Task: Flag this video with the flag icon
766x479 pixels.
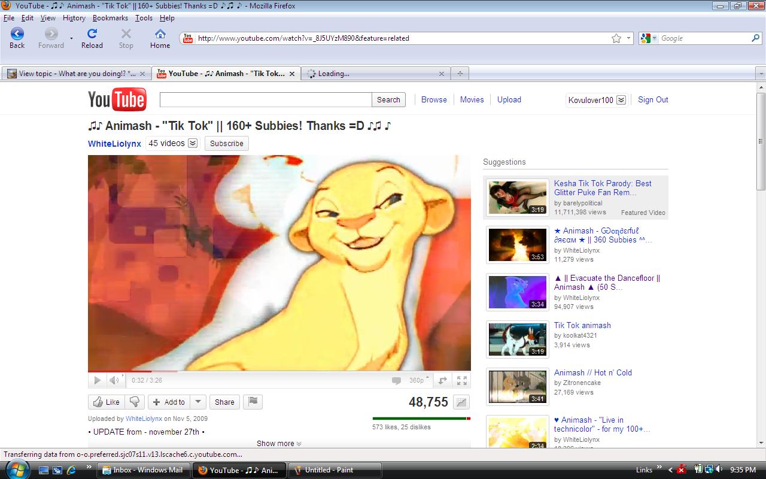Action: click(253, 402)
